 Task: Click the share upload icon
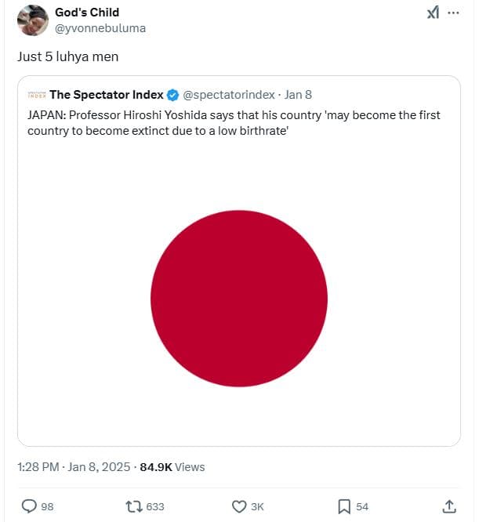tap(449, 506)
